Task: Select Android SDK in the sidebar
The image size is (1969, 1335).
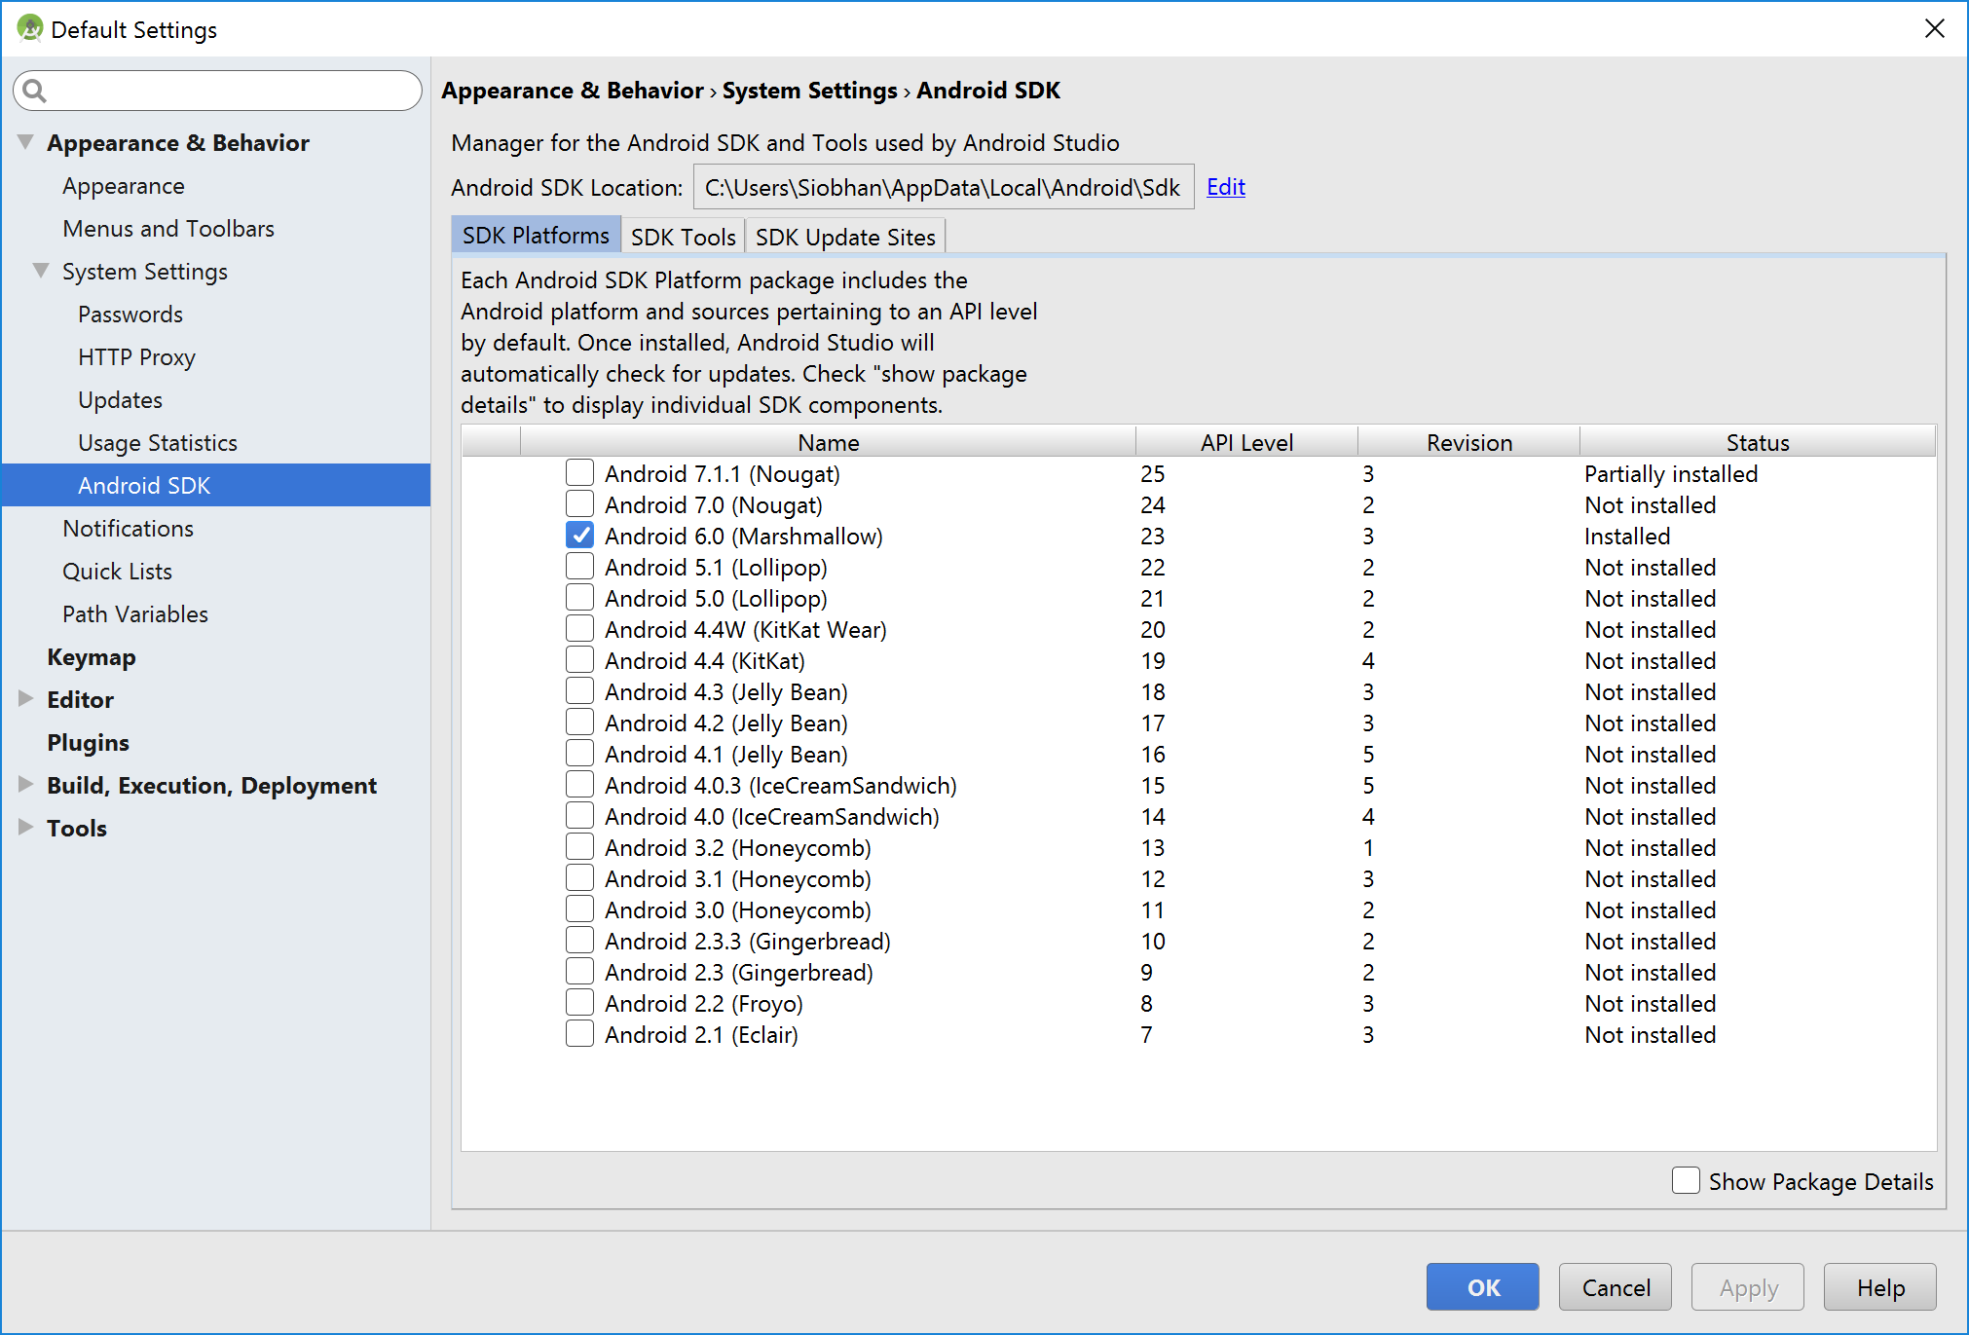Action: click(x=144, y=485)
